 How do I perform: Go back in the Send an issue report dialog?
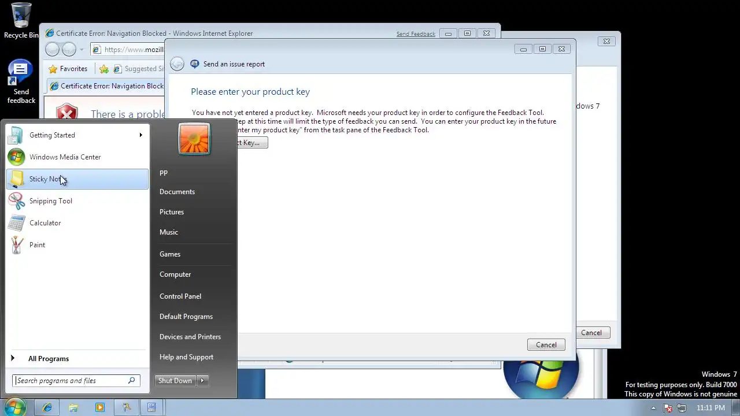tap(177, 64)
